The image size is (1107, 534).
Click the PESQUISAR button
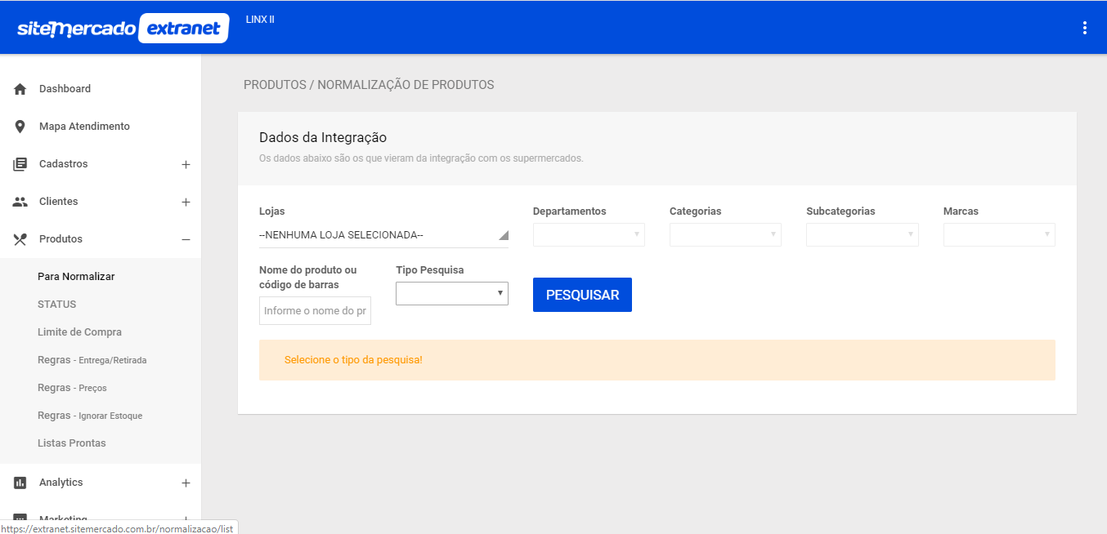tap(582, 295)
